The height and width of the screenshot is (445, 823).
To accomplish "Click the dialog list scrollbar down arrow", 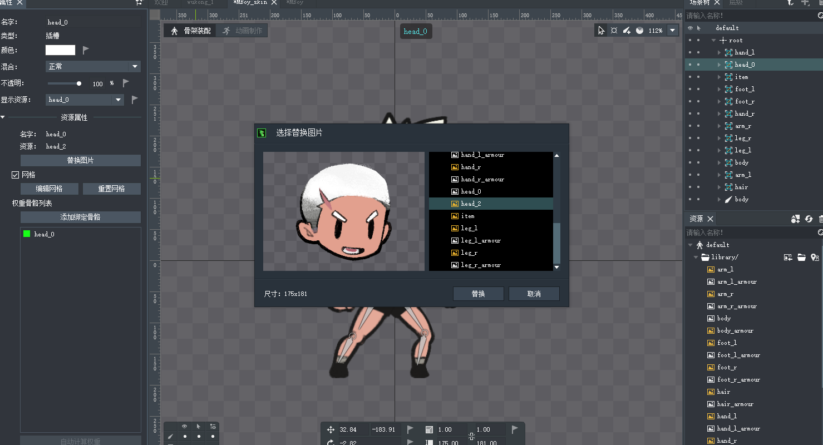I will (556, 268).
